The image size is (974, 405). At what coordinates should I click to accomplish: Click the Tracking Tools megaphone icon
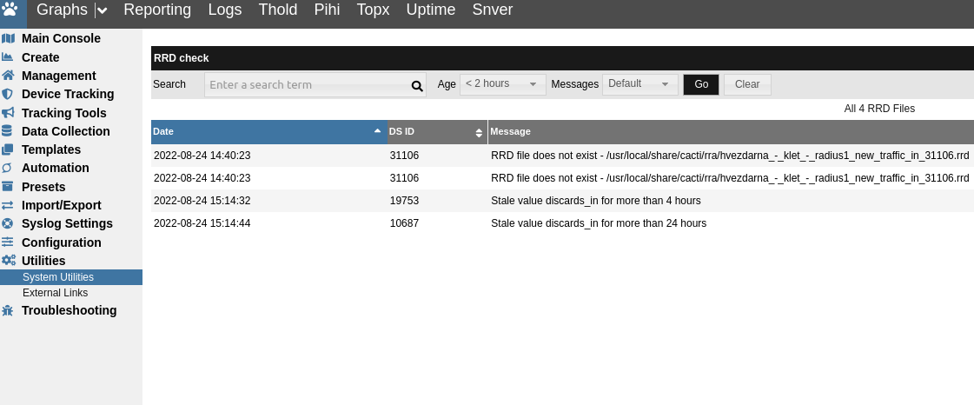[8, 112]
